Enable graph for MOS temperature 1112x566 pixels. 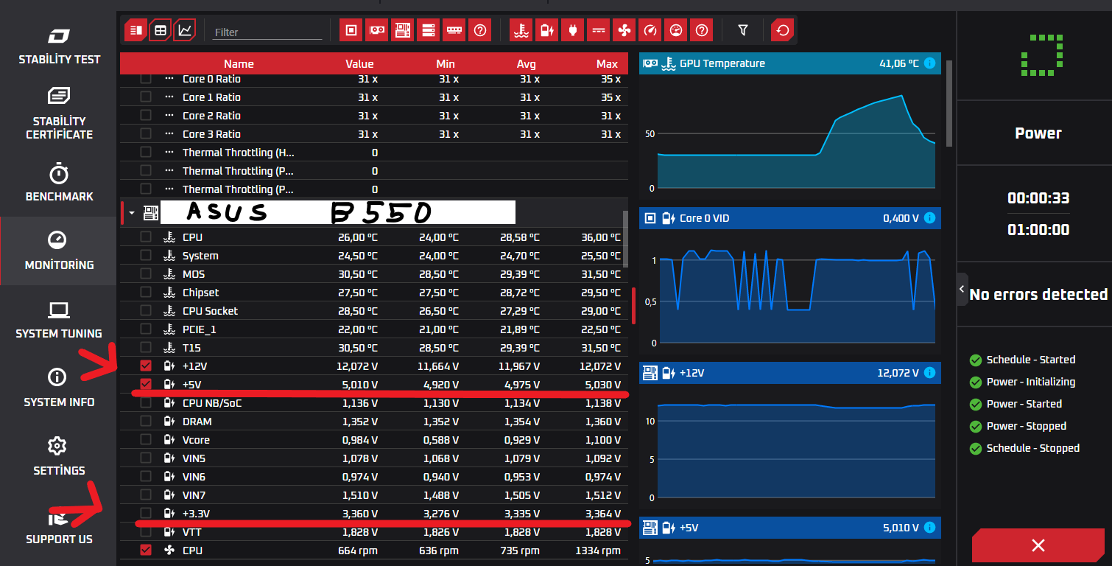(146, 274)
